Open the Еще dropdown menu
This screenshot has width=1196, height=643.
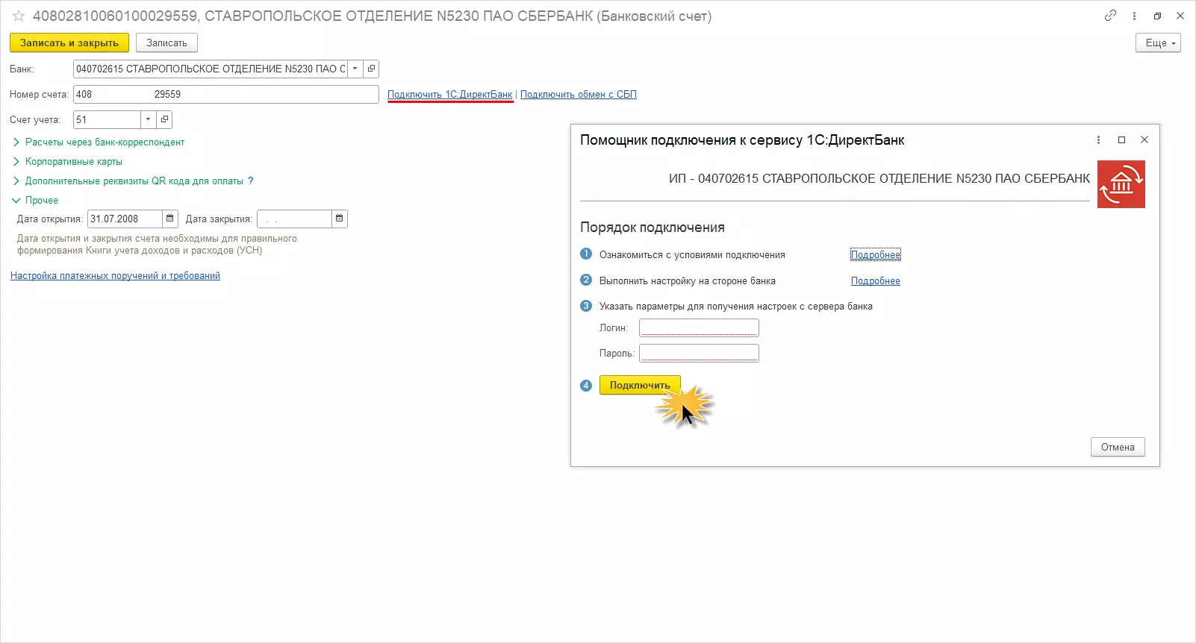tap(1158, 43)
